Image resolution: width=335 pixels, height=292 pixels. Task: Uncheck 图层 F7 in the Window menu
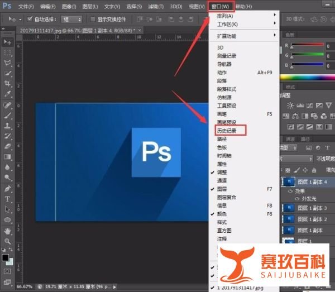point(222,189)
